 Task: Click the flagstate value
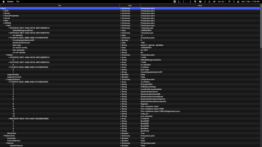[x=144, y=104]
